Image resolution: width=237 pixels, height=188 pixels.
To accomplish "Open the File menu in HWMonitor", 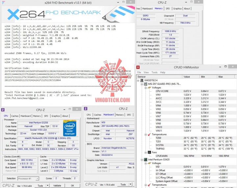I will [x=139, y=72].
